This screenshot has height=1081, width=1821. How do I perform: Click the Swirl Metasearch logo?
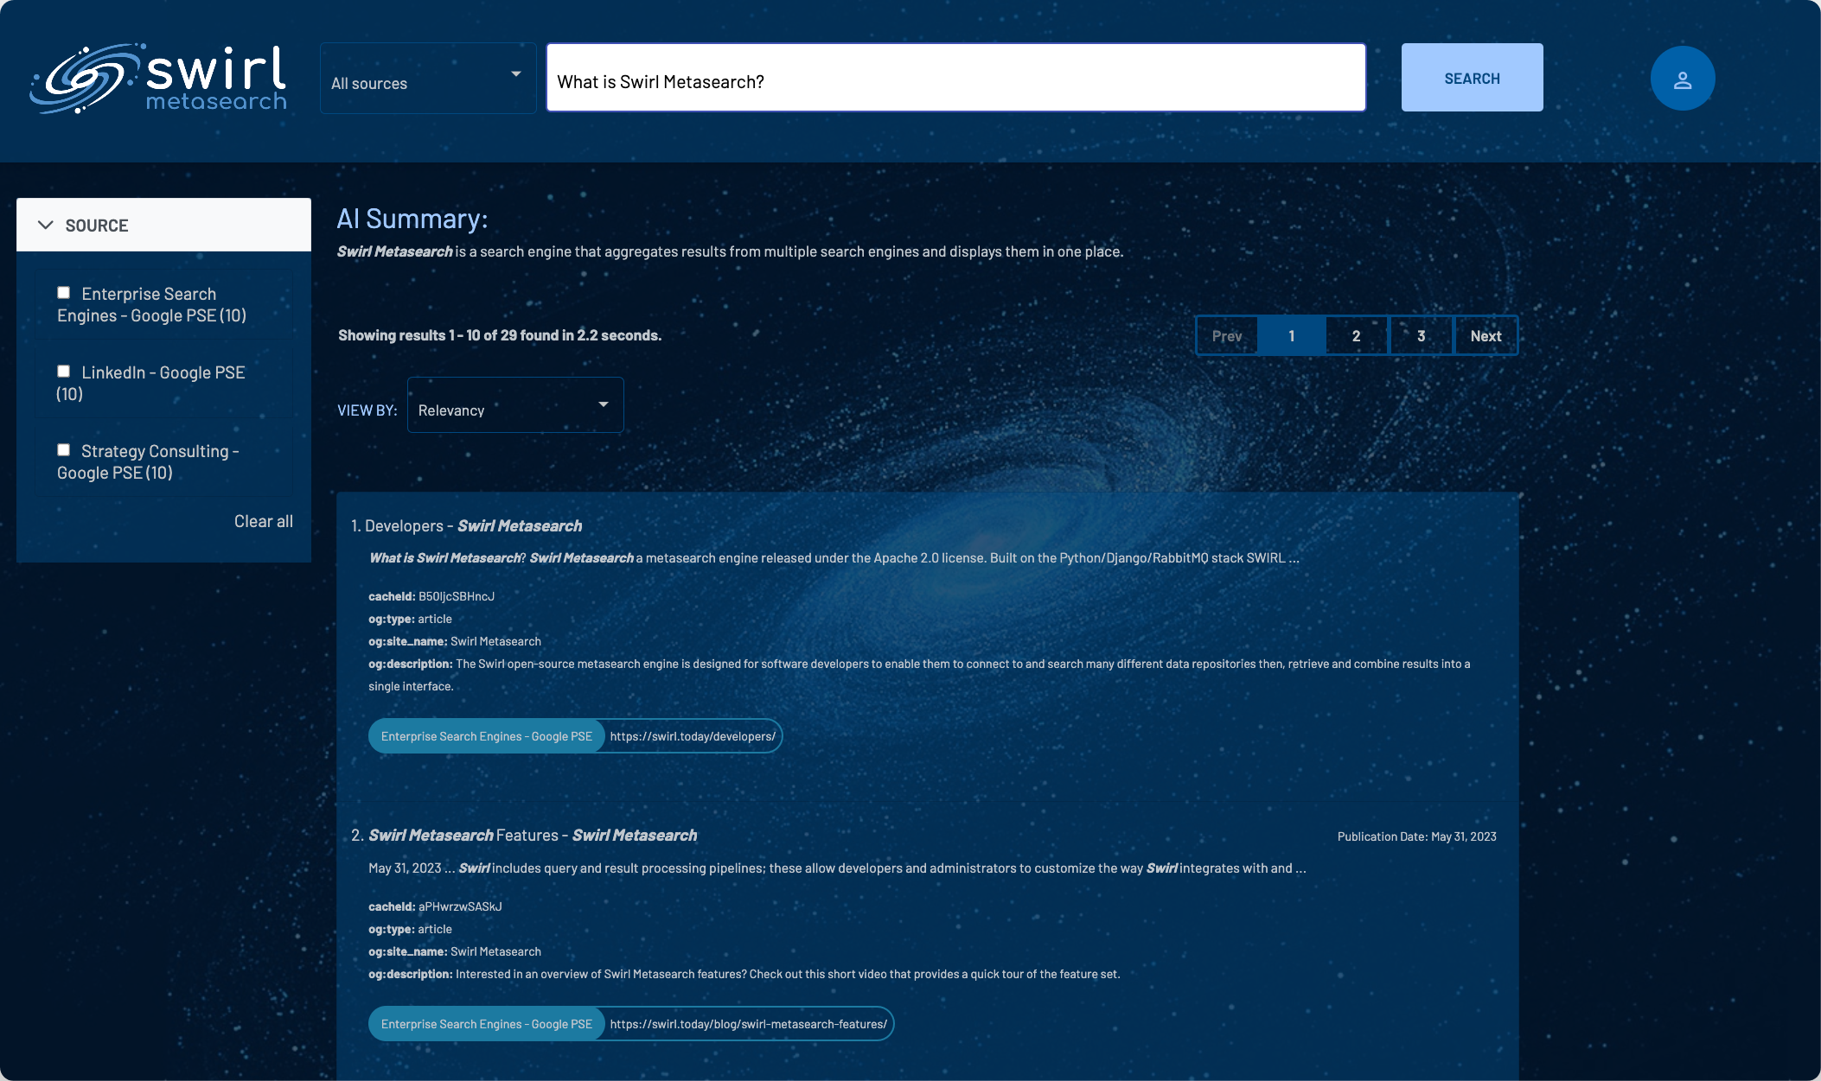point(158,78)
